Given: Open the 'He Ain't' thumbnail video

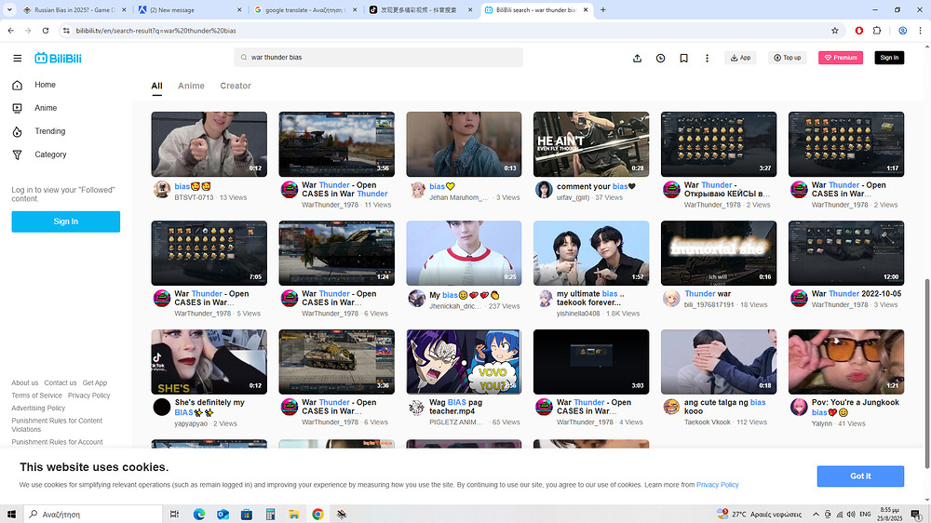Looking at the screenshot, I should (591, 144).
